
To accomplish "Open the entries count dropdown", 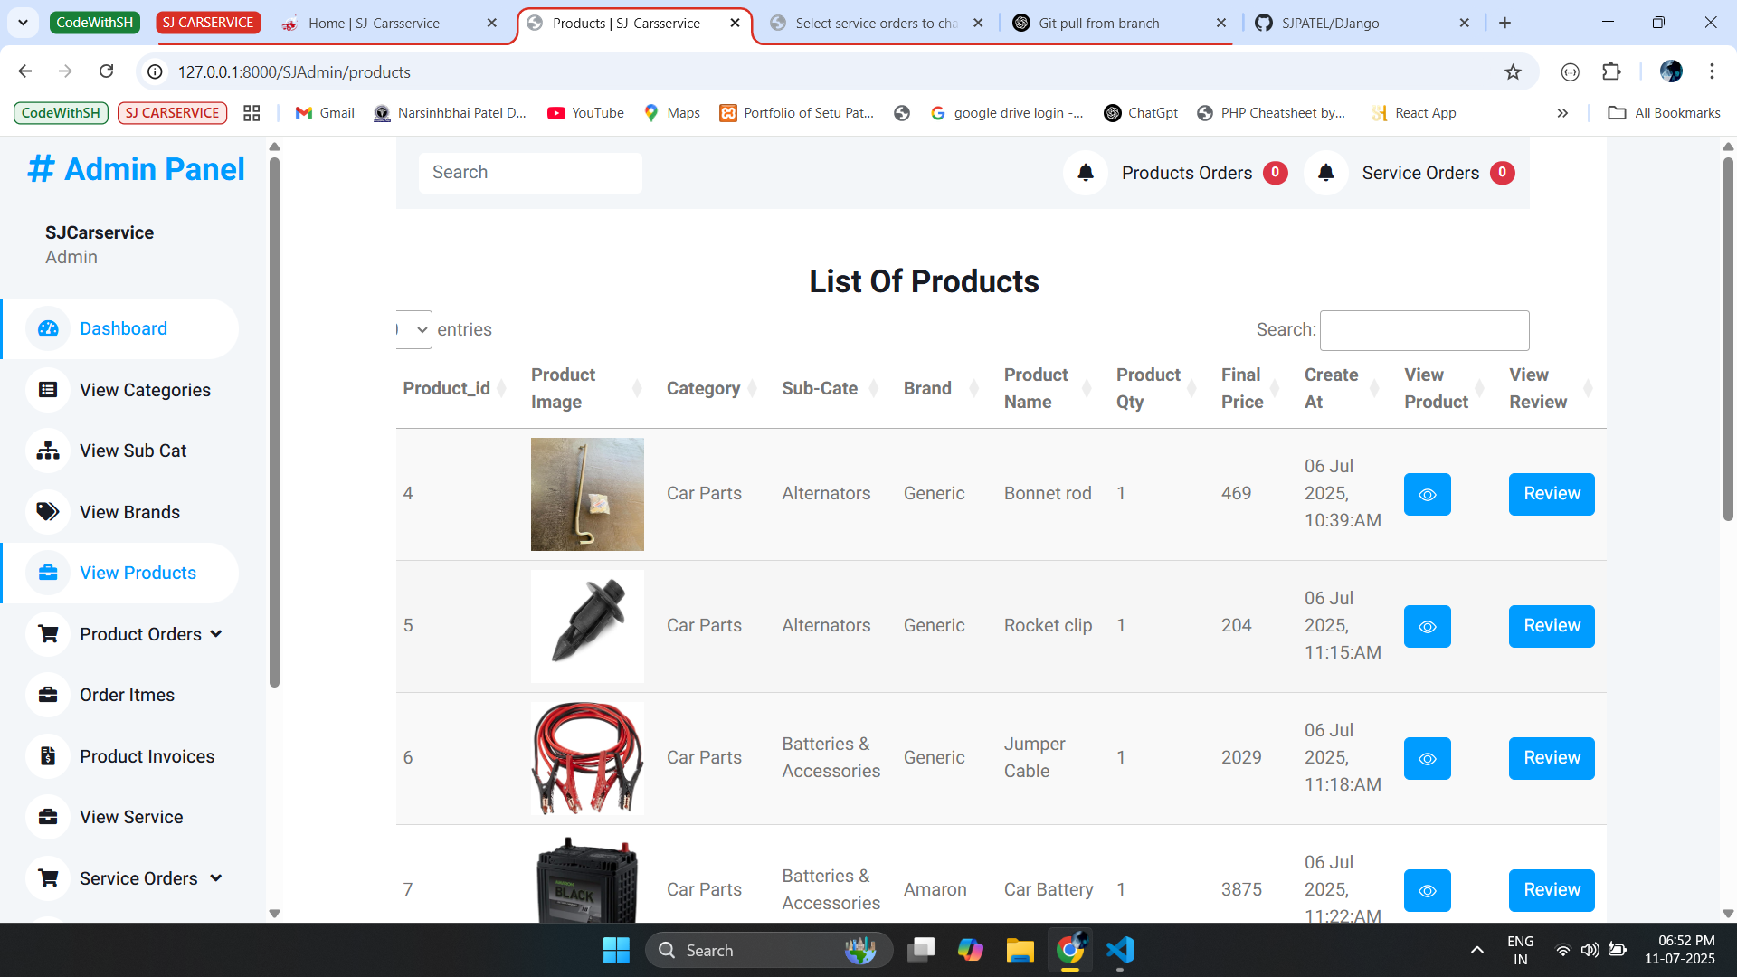I will [x=414, y=330].
